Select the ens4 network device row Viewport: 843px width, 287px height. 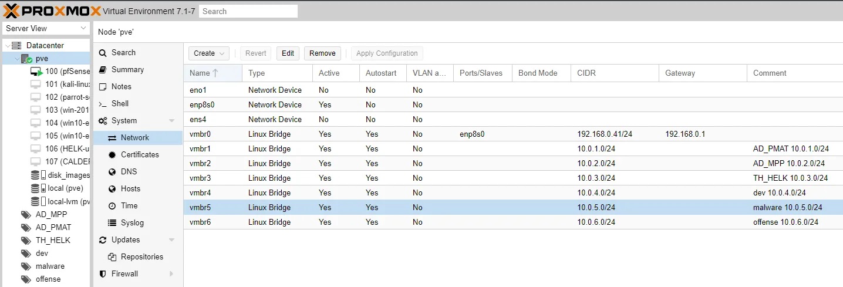pyautogui.click(x=513, y=119)
